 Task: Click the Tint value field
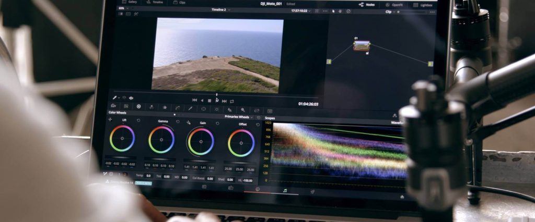(167, 176)
